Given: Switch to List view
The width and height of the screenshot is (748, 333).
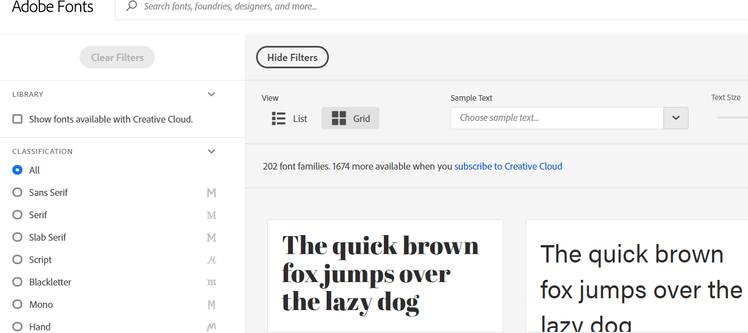Looking at the screenshot, I should [290, 119].
